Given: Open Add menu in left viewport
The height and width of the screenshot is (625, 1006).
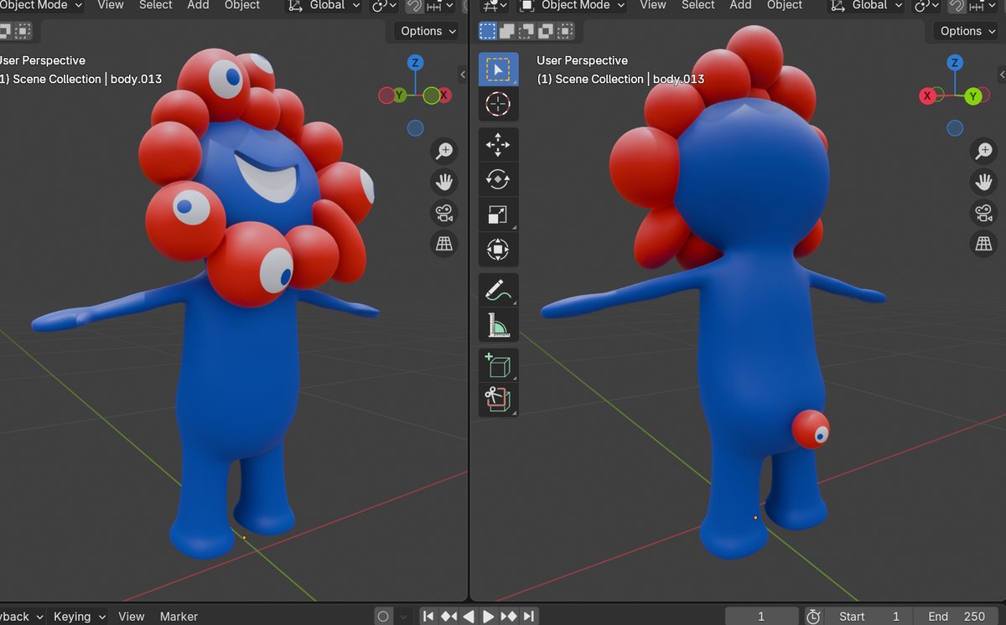Looking at the screenshot, I should pos(199,6).
